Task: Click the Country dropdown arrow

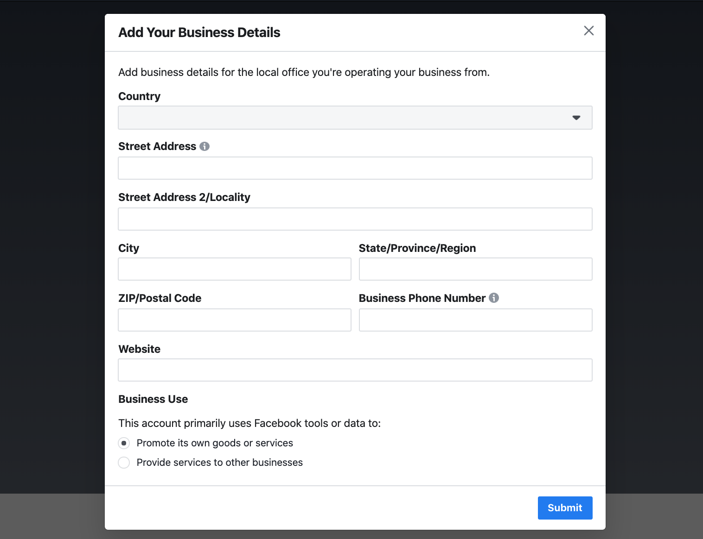Action: 576,118
